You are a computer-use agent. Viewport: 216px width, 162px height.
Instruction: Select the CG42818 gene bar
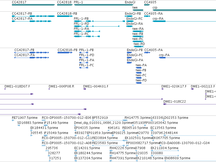[65, 5]
